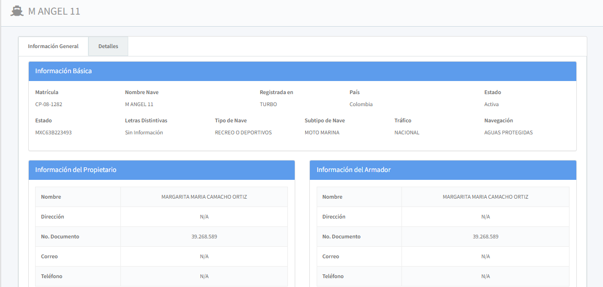Click the AGUAS PROTEGIDAS navigation value
The image size is (603, 287).
tap(508, 132)
